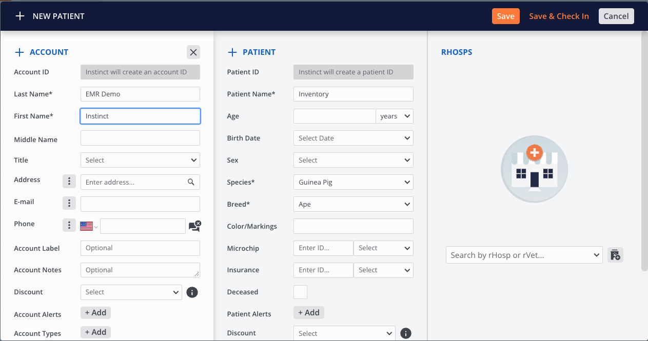Click the plus icon beside ACCOUNT heading
The height and width of the screenshot is (341, 648).
19,52
